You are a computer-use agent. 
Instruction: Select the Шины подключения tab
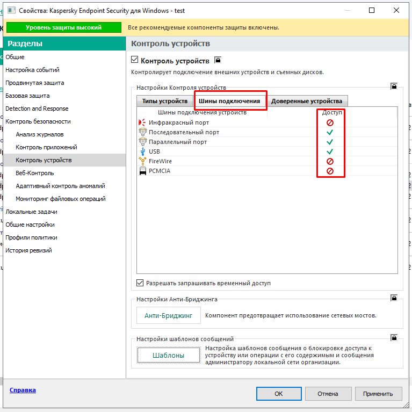[x=229, y=101]
